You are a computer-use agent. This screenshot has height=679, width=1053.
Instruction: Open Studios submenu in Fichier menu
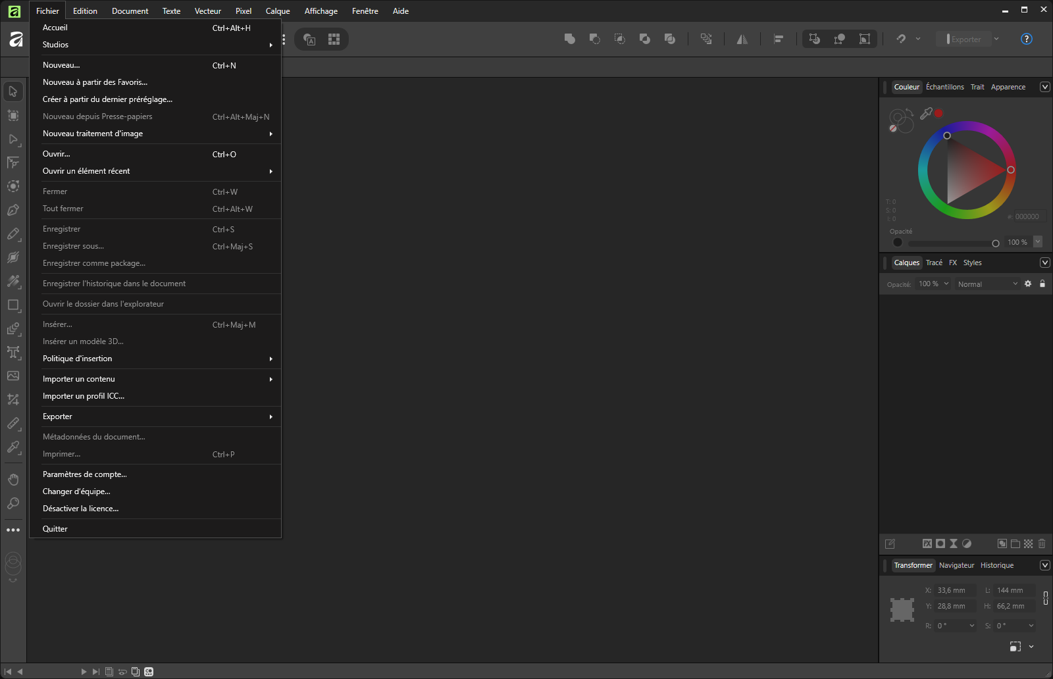(x=155, y=45)
